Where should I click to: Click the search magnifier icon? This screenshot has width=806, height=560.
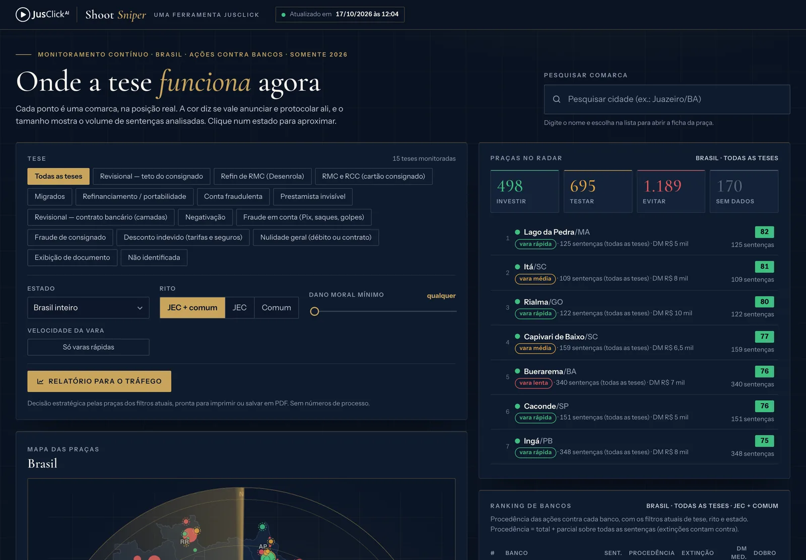click(557, 99)
